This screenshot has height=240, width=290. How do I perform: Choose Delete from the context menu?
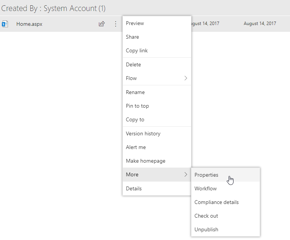pyautogui.click(x=133, y=65)
